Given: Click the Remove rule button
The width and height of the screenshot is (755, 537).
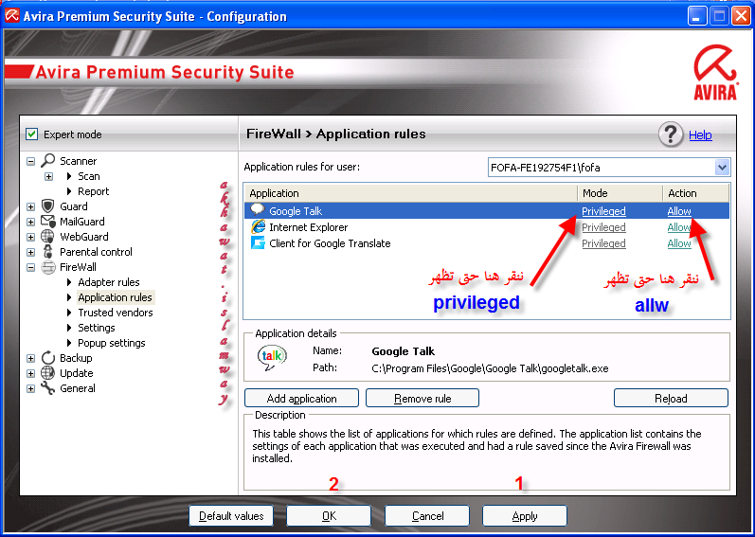Looking at the screenshot, I should click(x=422, y=399).
